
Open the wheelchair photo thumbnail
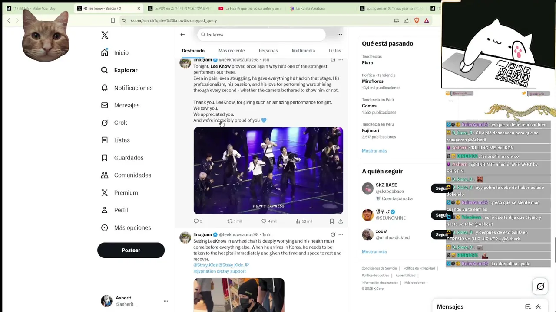(239, 295)
